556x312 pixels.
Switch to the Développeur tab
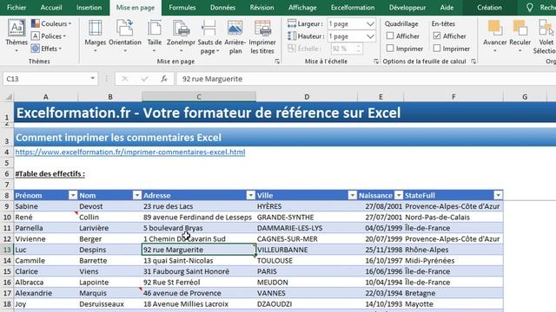coord(407,8)
